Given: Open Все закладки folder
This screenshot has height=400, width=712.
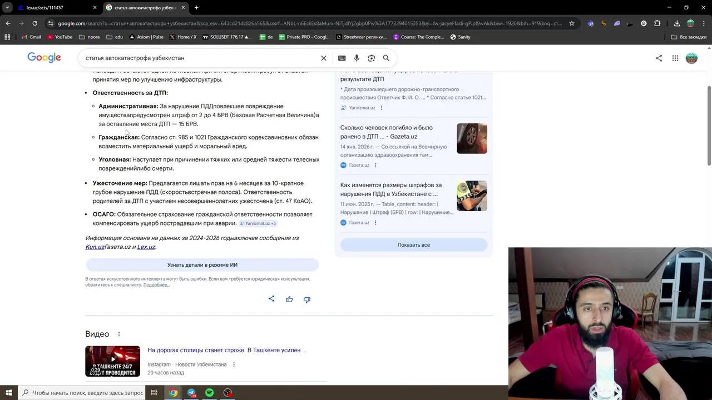Looking at the screenshot, I should pyautogui.click(x=689, y=37).
